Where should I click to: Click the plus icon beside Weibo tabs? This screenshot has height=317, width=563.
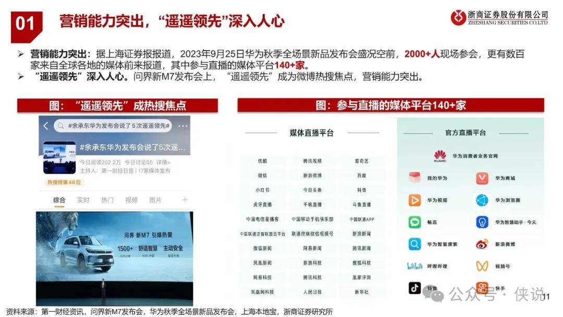(x=185, y=200)
